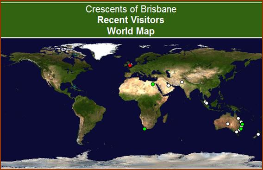Click the red visitor marker over the UK
The height and width of the screenshot is (170, 263).
point(130,65)
